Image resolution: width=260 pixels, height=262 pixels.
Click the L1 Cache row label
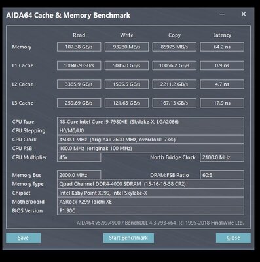tap(22, 65)
